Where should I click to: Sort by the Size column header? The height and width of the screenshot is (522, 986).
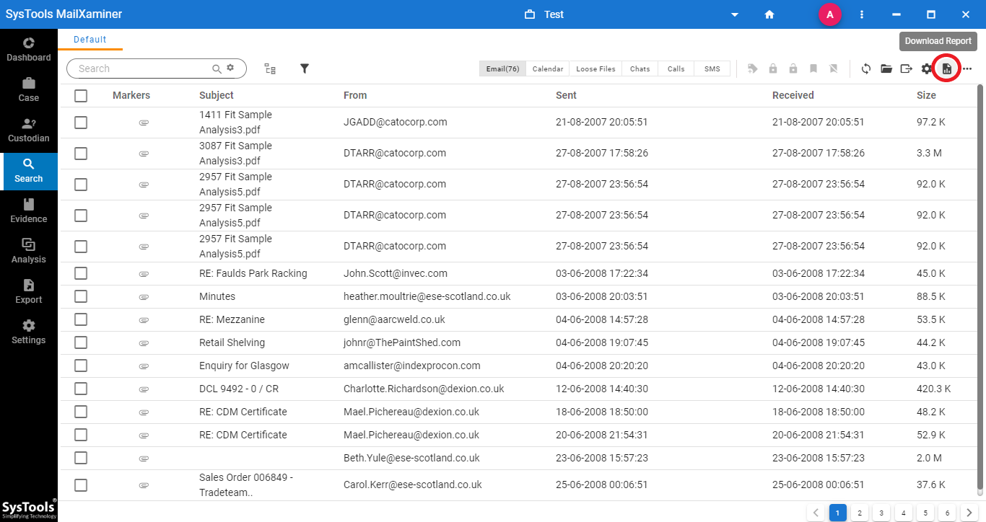[926, 95]
